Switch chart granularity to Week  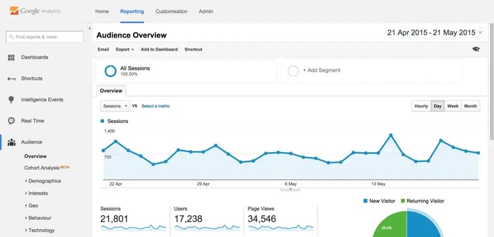coord(453,106)
